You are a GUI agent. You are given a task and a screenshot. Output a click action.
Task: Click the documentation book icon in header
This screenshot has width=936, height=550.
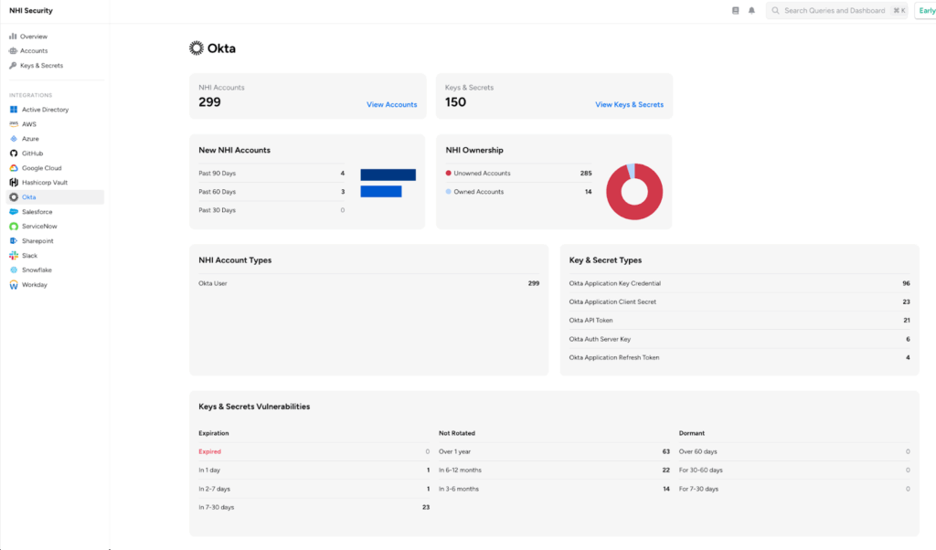pos(736,11)
